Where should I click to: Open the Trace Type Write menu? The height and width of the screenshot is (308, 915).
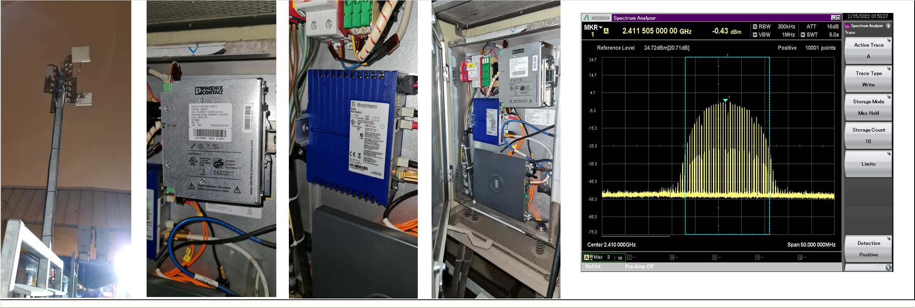click(x=868, y=79)
